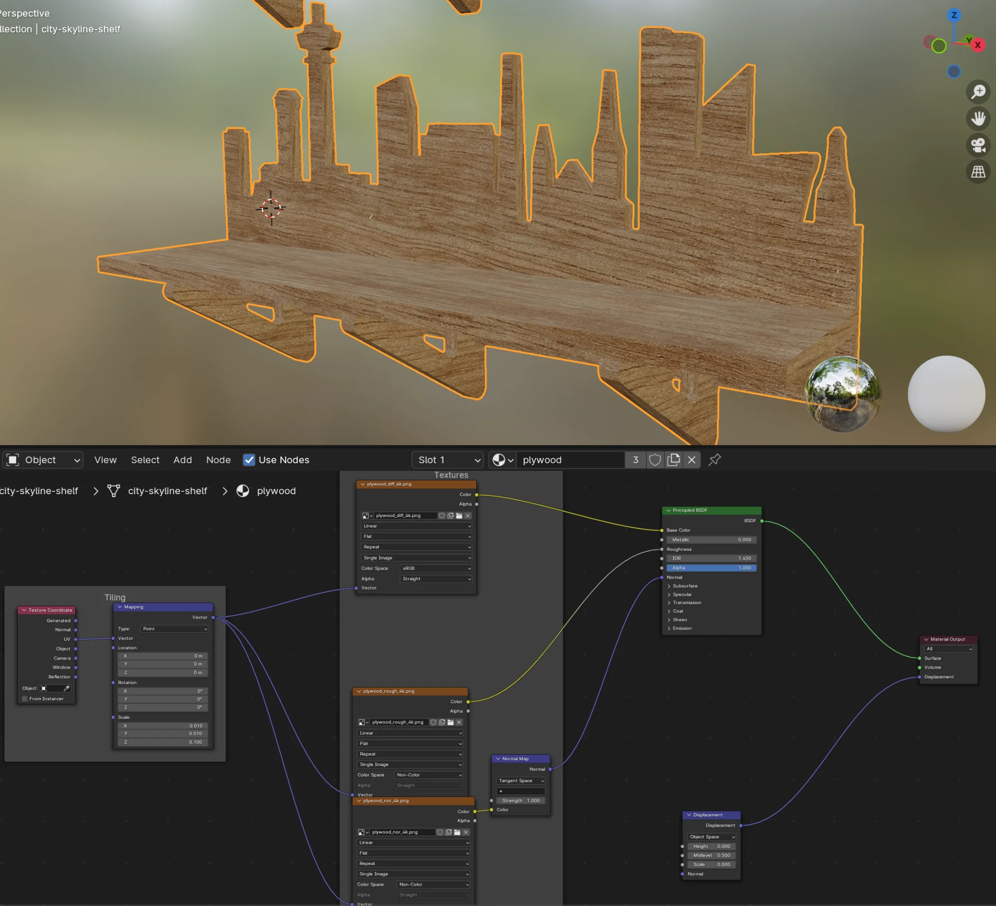The image size is (996, 906).
Task: Enable From Instancer checkbox
Action: pyautogui.click(x=24, y=699)
